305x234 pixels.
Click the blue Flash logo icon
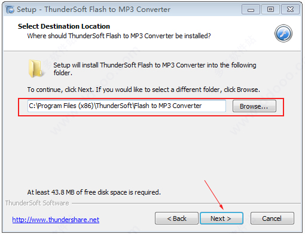click(x=283, y=33)
